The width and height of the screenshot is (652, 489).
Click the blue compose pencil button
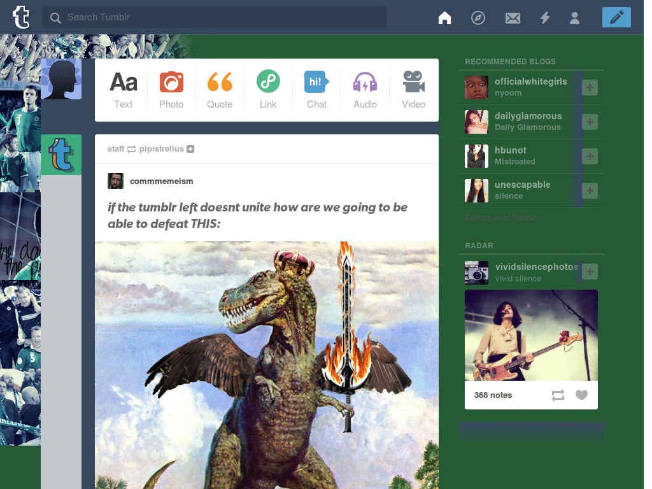coord(616,17)
